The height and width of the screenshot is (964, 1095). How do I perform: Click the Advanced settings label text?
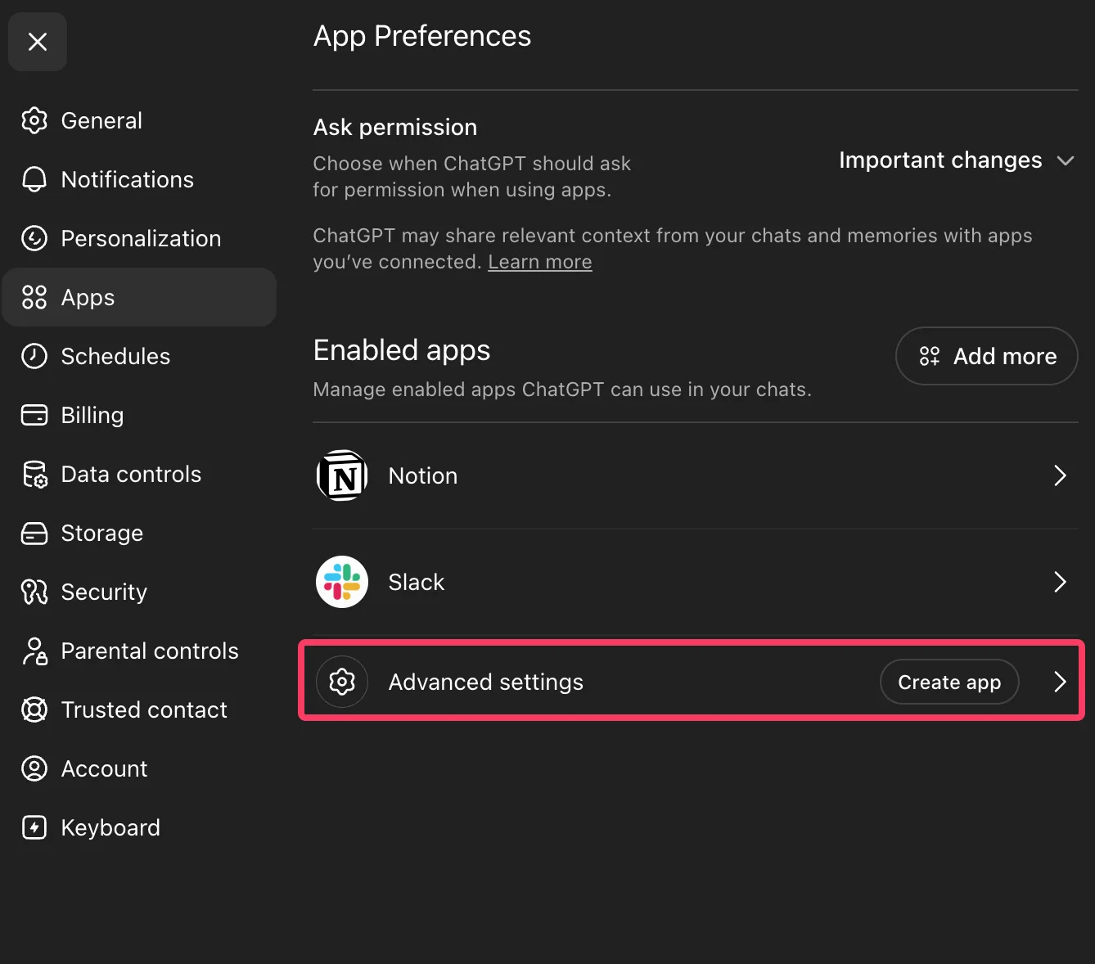tap(486, 682)
